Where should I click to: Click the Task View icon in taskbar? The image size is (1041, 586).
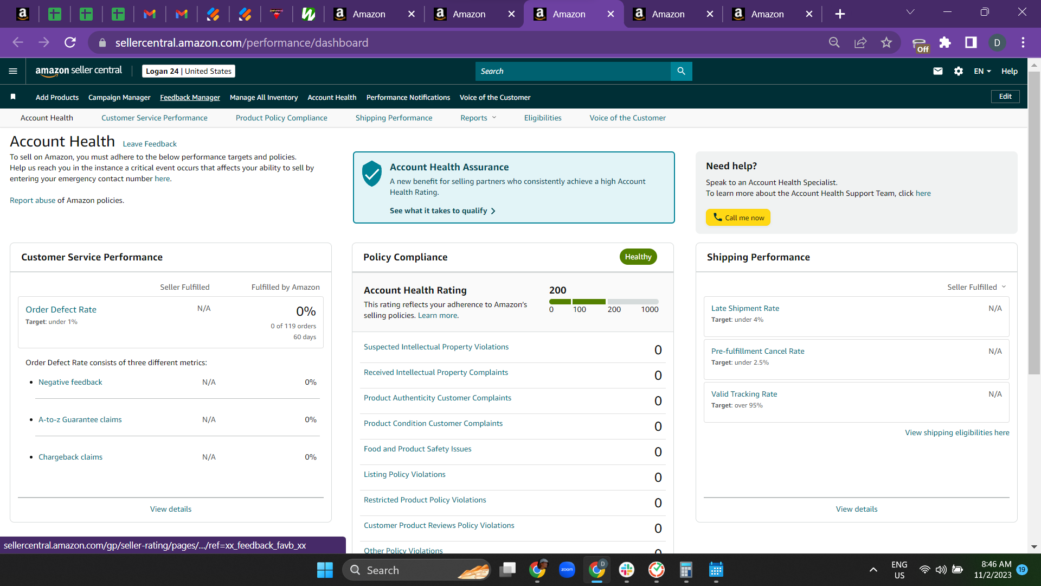tap(508, 570)
